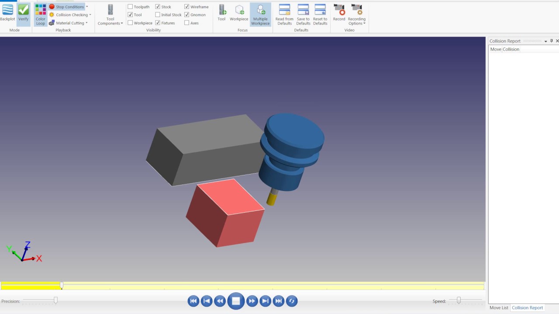Focus the view on the Tool
559x314 pixels.
tap(222, 13)
